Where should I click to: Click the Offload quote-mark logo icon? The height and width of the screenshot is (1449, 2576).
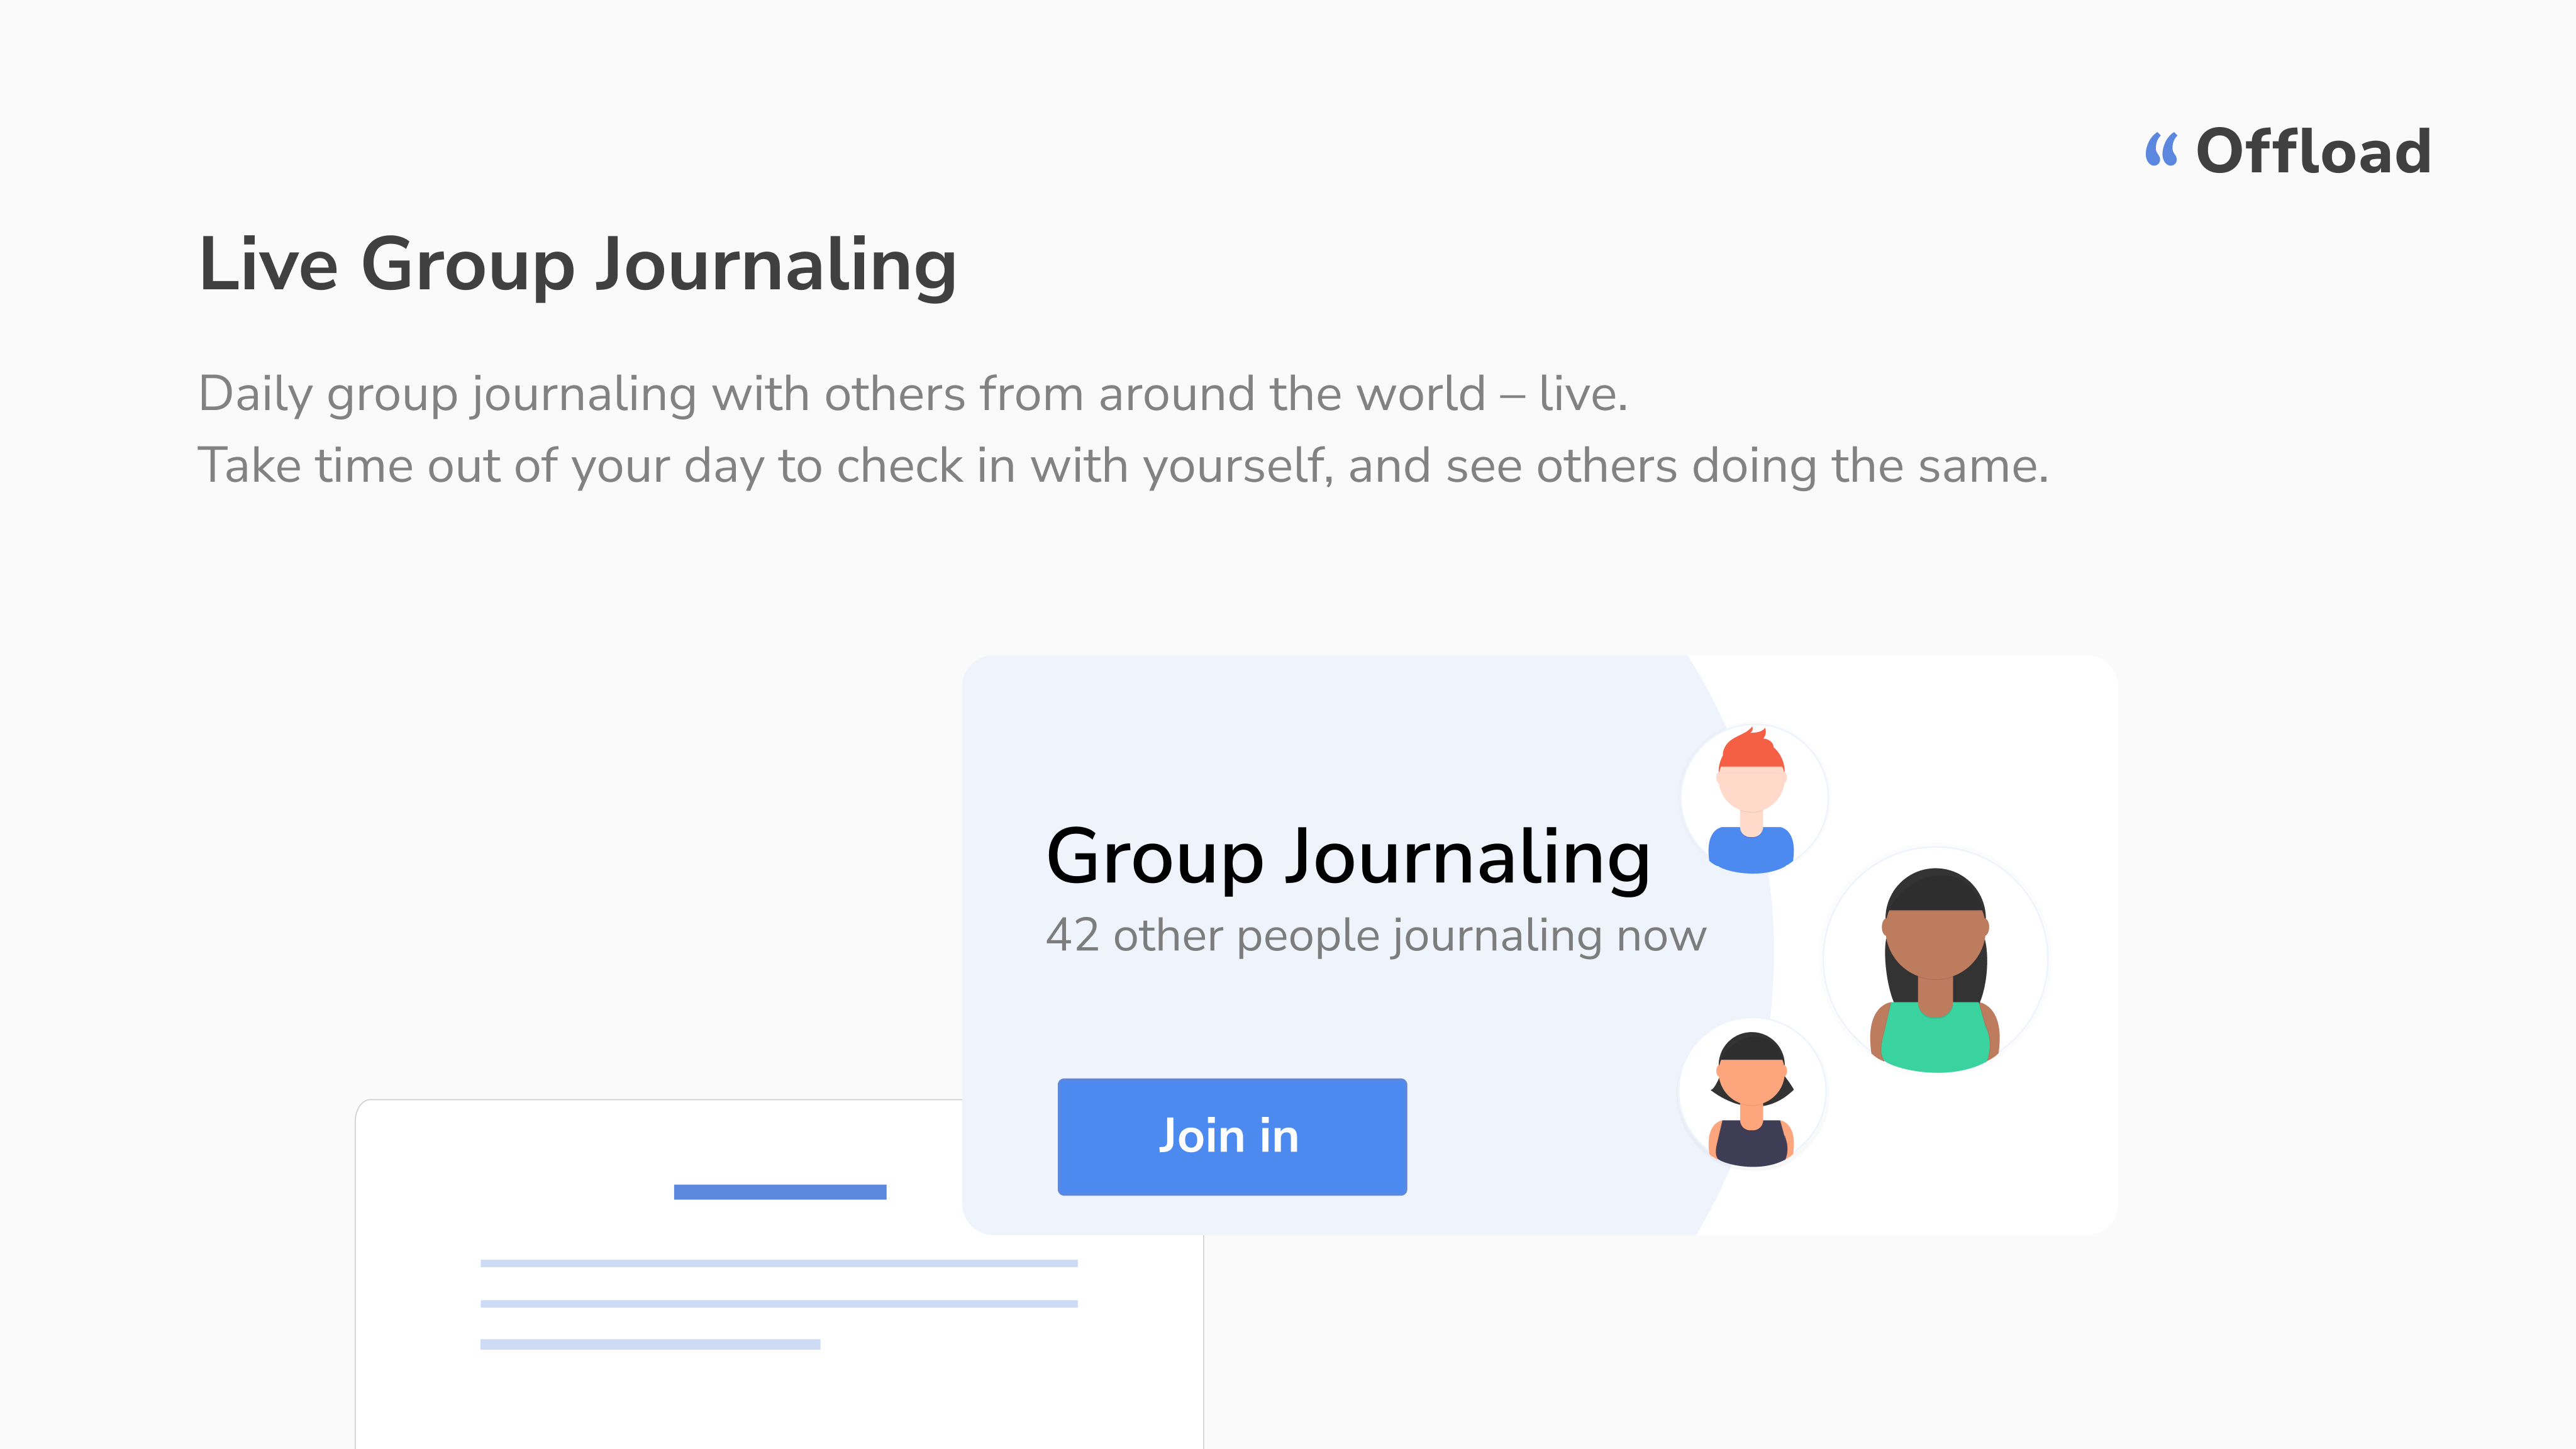[2161, 151]
